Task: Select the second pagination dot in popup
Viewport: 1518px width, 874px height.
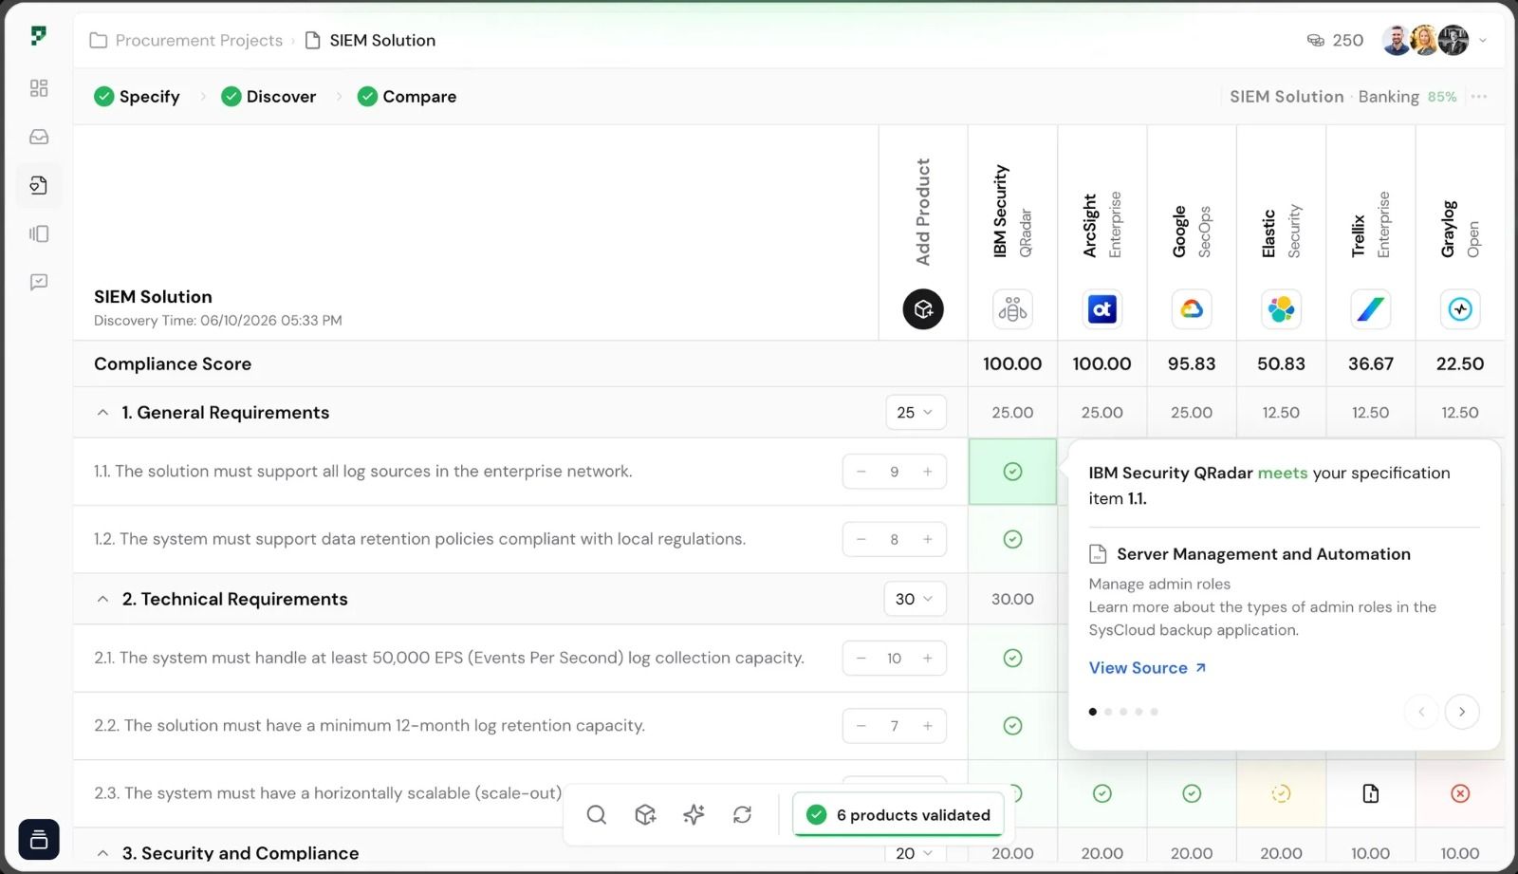Action: pyautogui.click(x=1108, y=712)
